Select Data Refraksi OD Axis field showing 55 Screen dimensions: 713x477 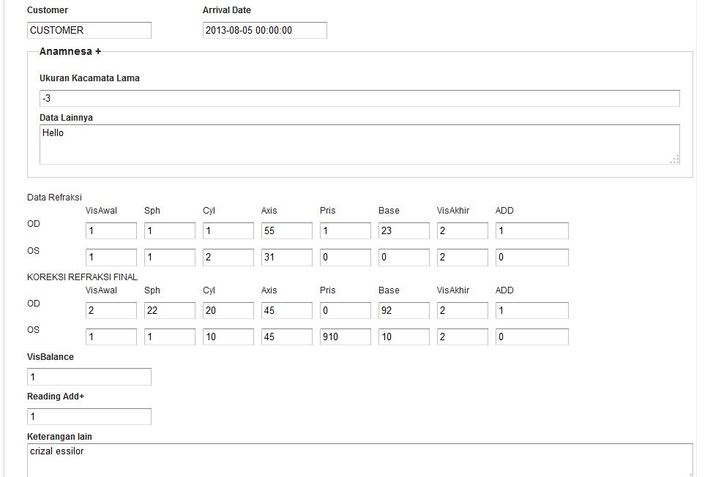287,230
